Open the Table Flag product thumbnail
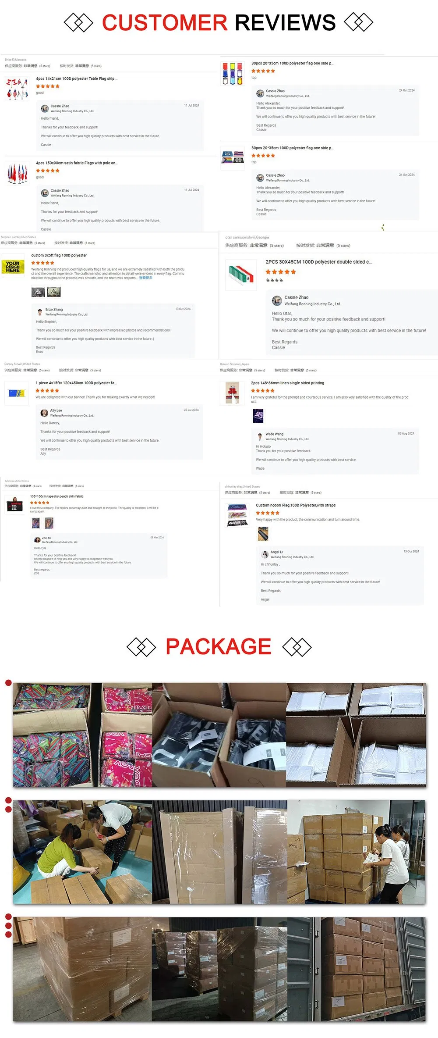 pos(17,89)
